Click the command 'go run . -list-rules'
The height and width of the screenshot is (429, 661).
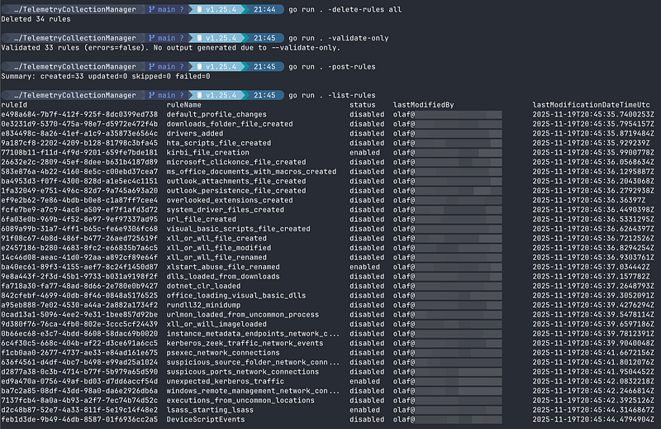click(332, 95)
